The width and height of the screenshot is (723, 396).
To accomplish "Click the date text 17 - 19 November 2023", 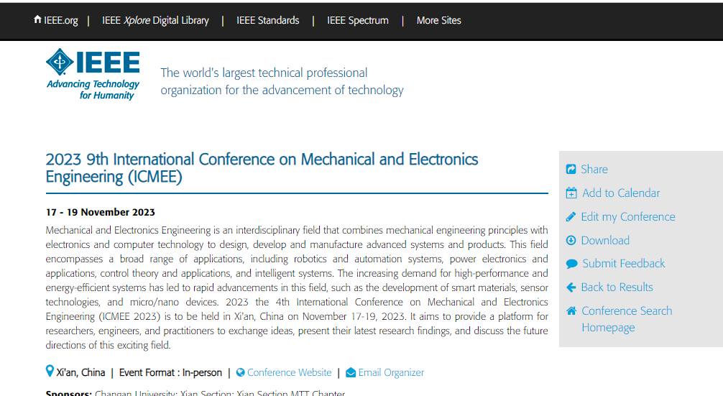I will pyautogui.click(x=100, y=212).
